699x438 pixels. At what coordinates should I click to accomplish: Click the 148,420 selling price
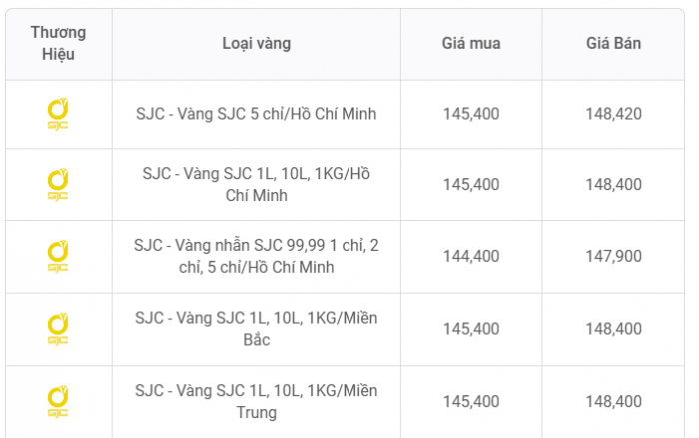point(613,114)
